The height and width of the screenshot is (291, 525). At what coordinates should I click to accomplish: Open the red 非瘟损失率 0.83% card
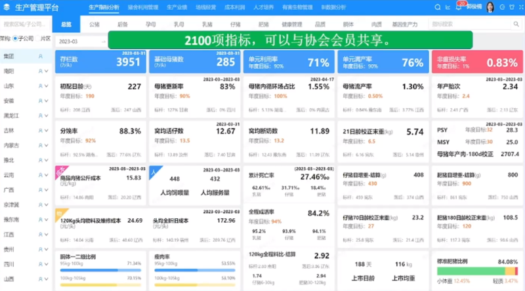[477, 62]
